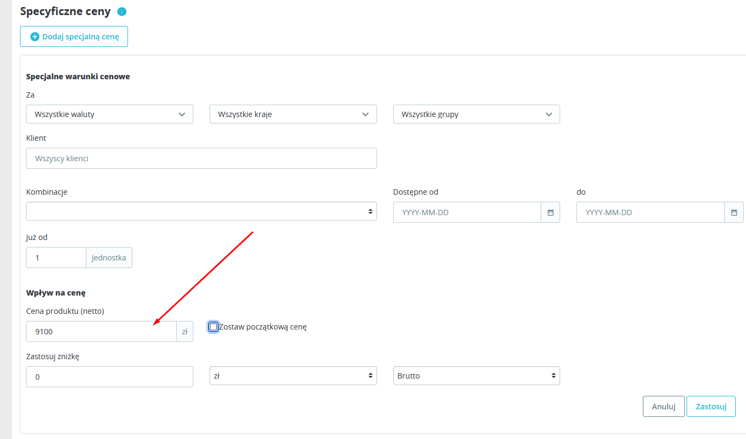Focus the Zastosuj zniżkę amount field
746x439 pixels.
click(x=110, y=377)
